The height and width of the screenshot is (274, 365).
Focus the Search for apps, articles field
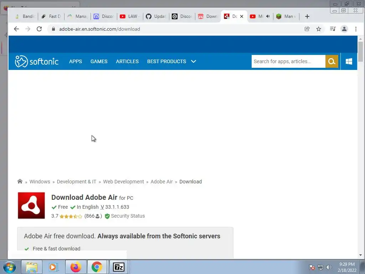(x=288, y=61)
